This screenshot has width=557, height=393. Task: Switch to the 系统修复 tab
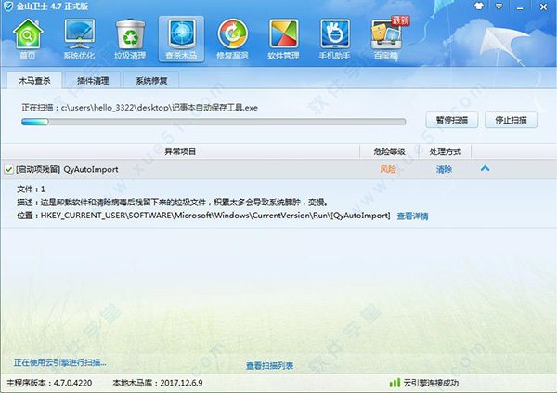click(151, 81)
